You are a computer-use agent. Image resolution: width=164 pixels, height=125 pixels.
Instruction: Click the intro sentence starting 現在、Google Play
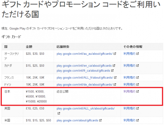pos(62,29)
